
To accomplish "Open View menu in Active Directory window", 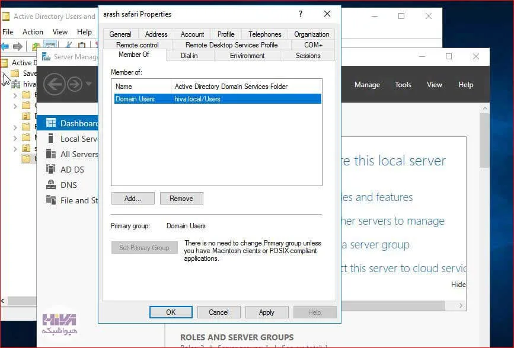I will [x=60, y=32].
